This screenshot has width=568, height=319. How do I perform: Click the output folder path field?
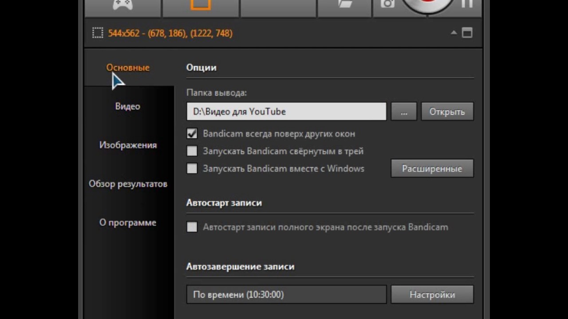pyautogui.click(x=287, y=112)
